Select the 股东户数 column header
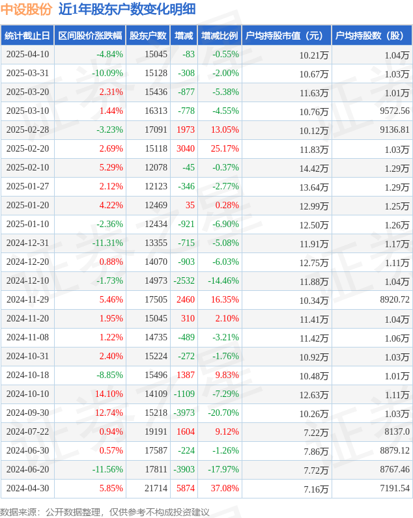This screenshot has height=518, width=413. 148,35
